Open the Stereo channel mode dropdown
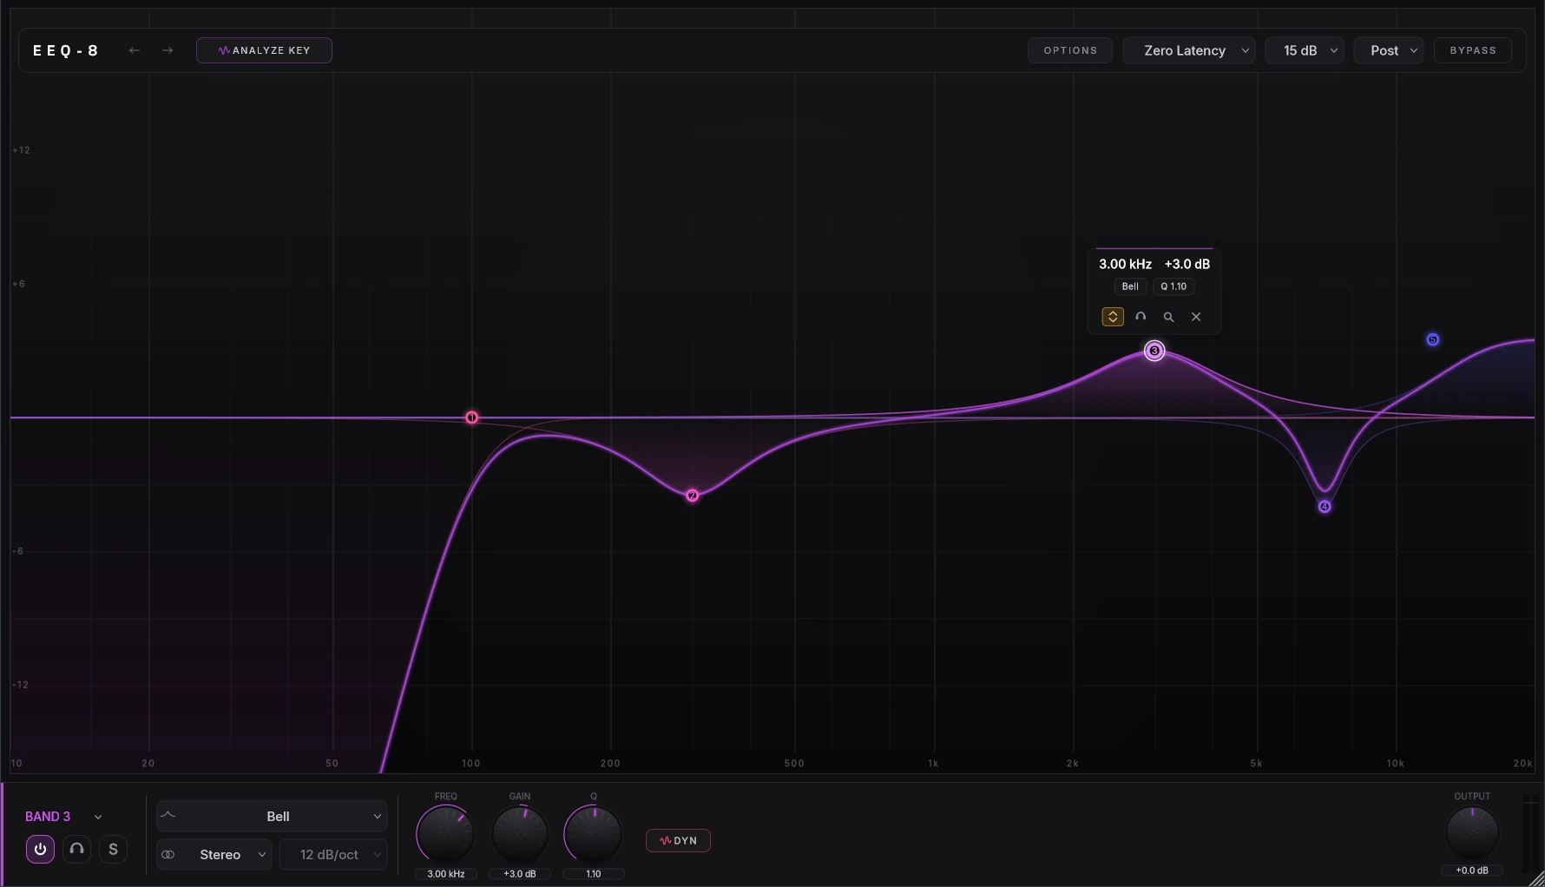This screenshot has width=1545, height=887. (x=214, y=855)
